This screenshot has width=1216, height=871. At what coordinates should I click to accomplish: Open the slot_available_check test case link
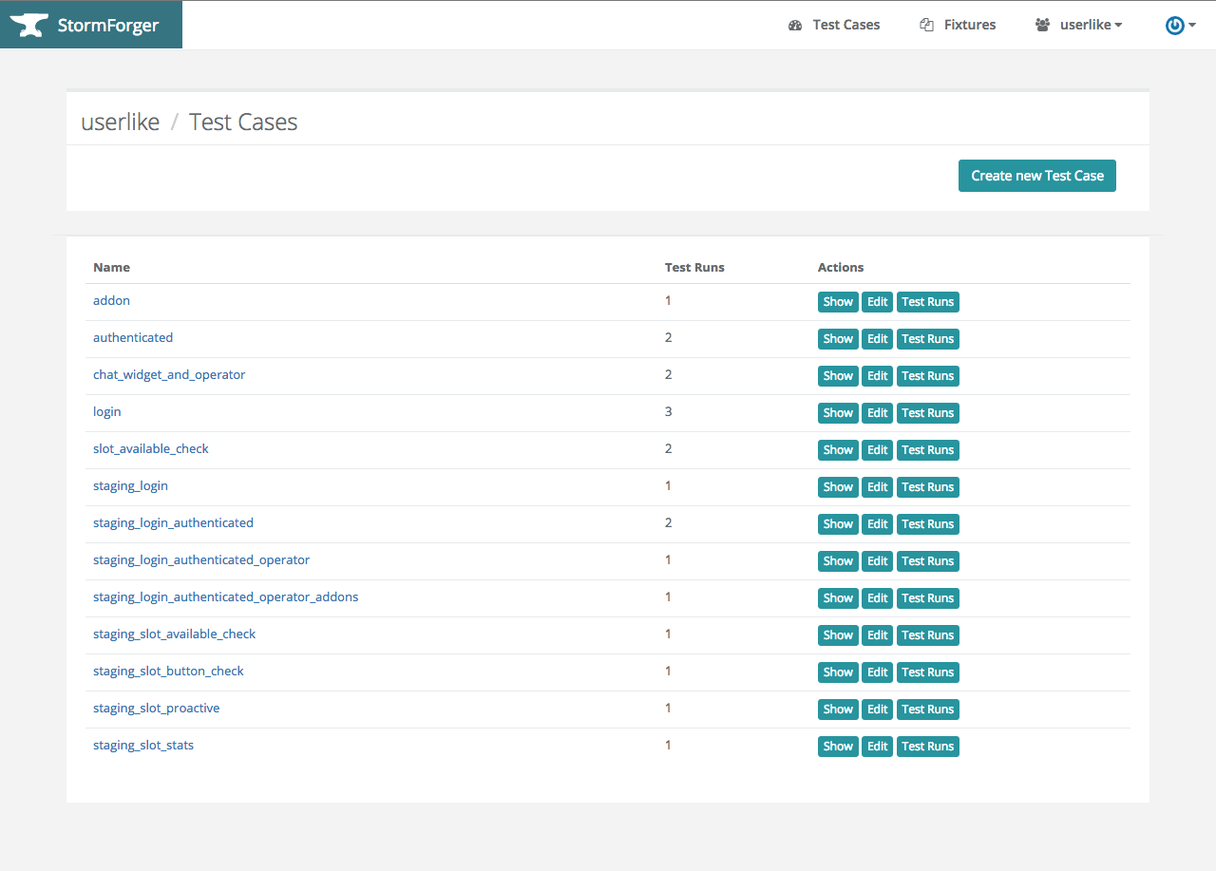[150, 449]
